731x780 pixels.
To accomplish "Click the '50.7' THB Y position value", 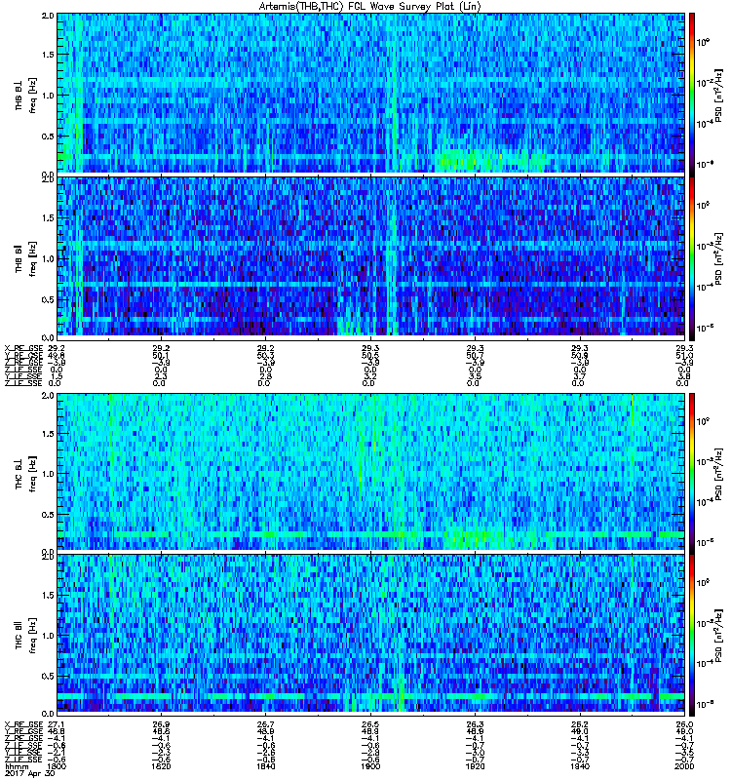I will click(475, 356).
